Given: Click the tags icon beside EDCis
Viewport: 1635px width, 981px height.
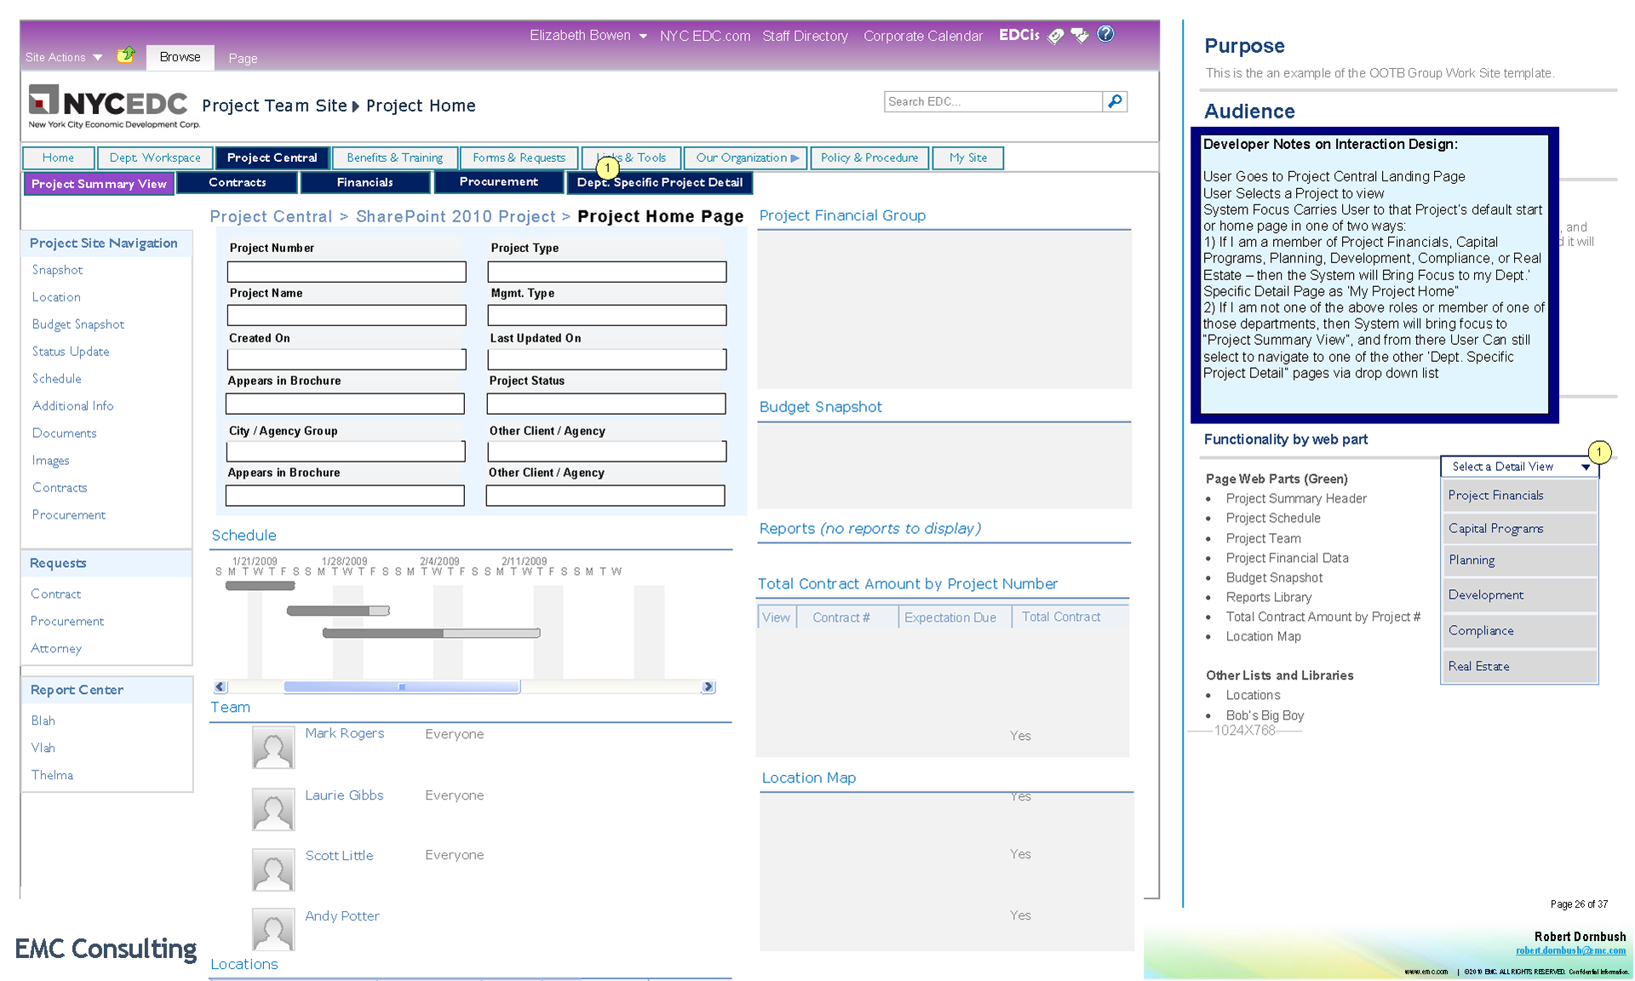Looking at the screenshot, I should [x=1055, y=36].
